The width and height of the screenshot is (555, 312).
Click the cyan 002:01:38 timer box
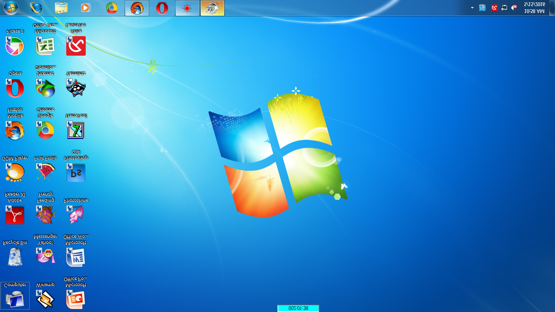(x=298, y=308)
